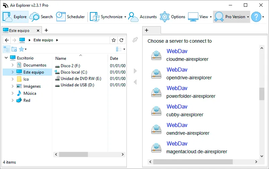269x169 pixels.
Task: Go back with the left arrow
Action: pyautogui.click(x=7, y=40)
